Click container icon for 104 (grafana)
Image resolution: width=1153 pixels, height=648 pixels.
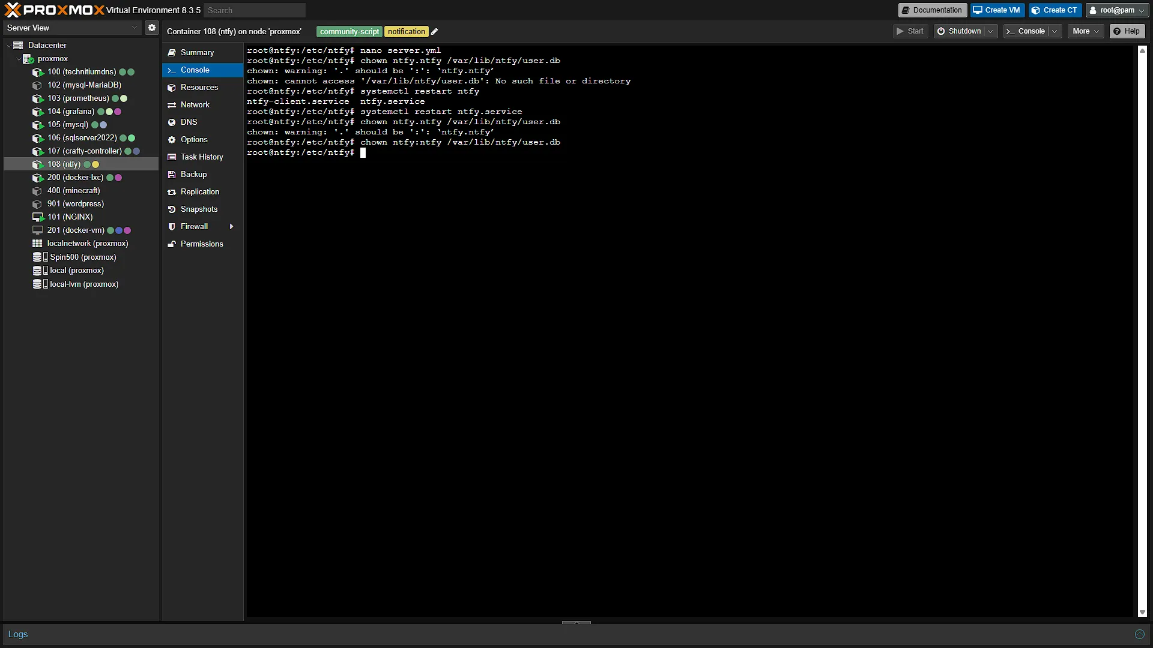point(38,112)
